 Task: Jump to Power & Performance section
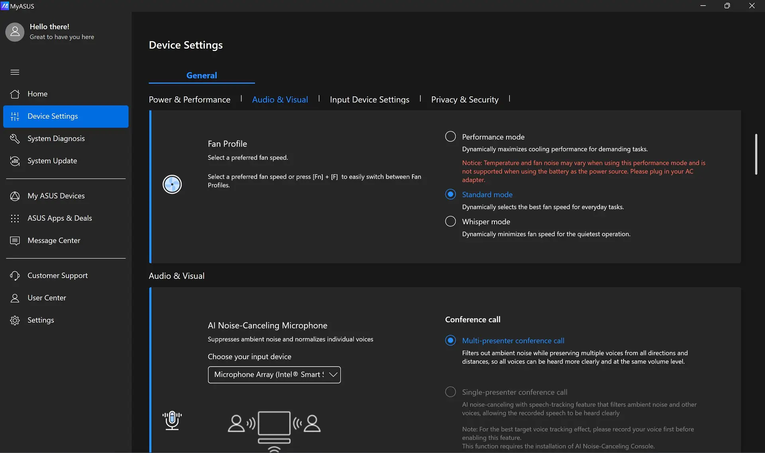click(x=190, y=100)
